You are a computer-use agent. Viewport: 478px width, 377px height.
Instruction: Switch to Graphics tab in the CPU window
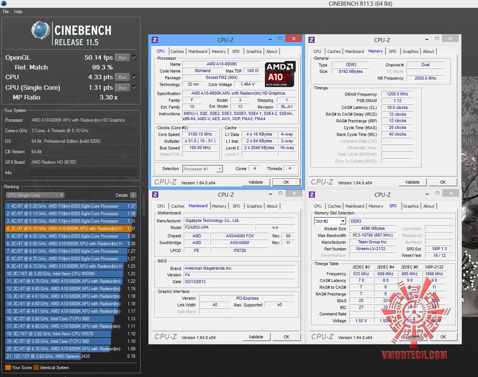(254, 51)
